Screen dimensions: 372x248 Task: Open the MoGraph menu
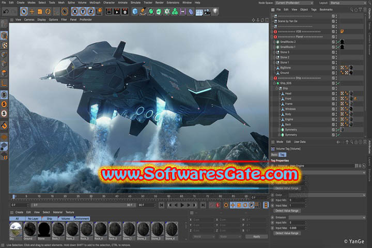(95, 3)
